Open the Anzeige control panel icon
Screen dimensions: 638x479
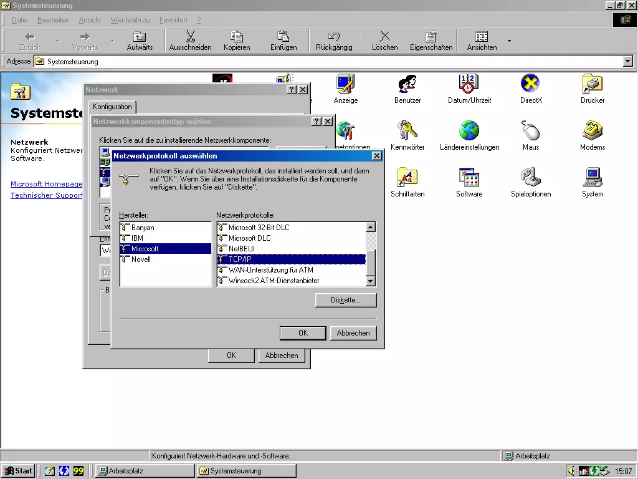pyautogui.click(x=345, y=84)
